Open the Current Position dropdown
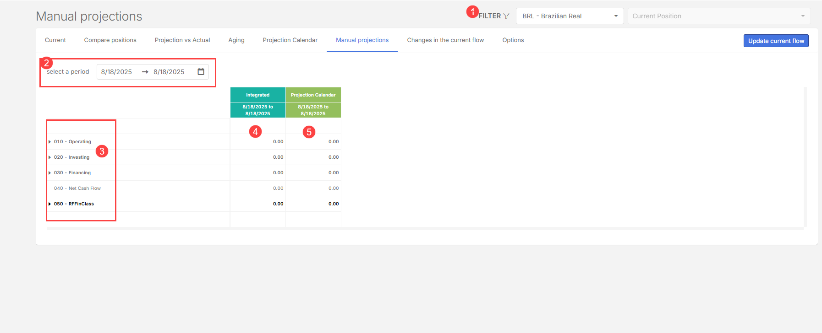 718,16
